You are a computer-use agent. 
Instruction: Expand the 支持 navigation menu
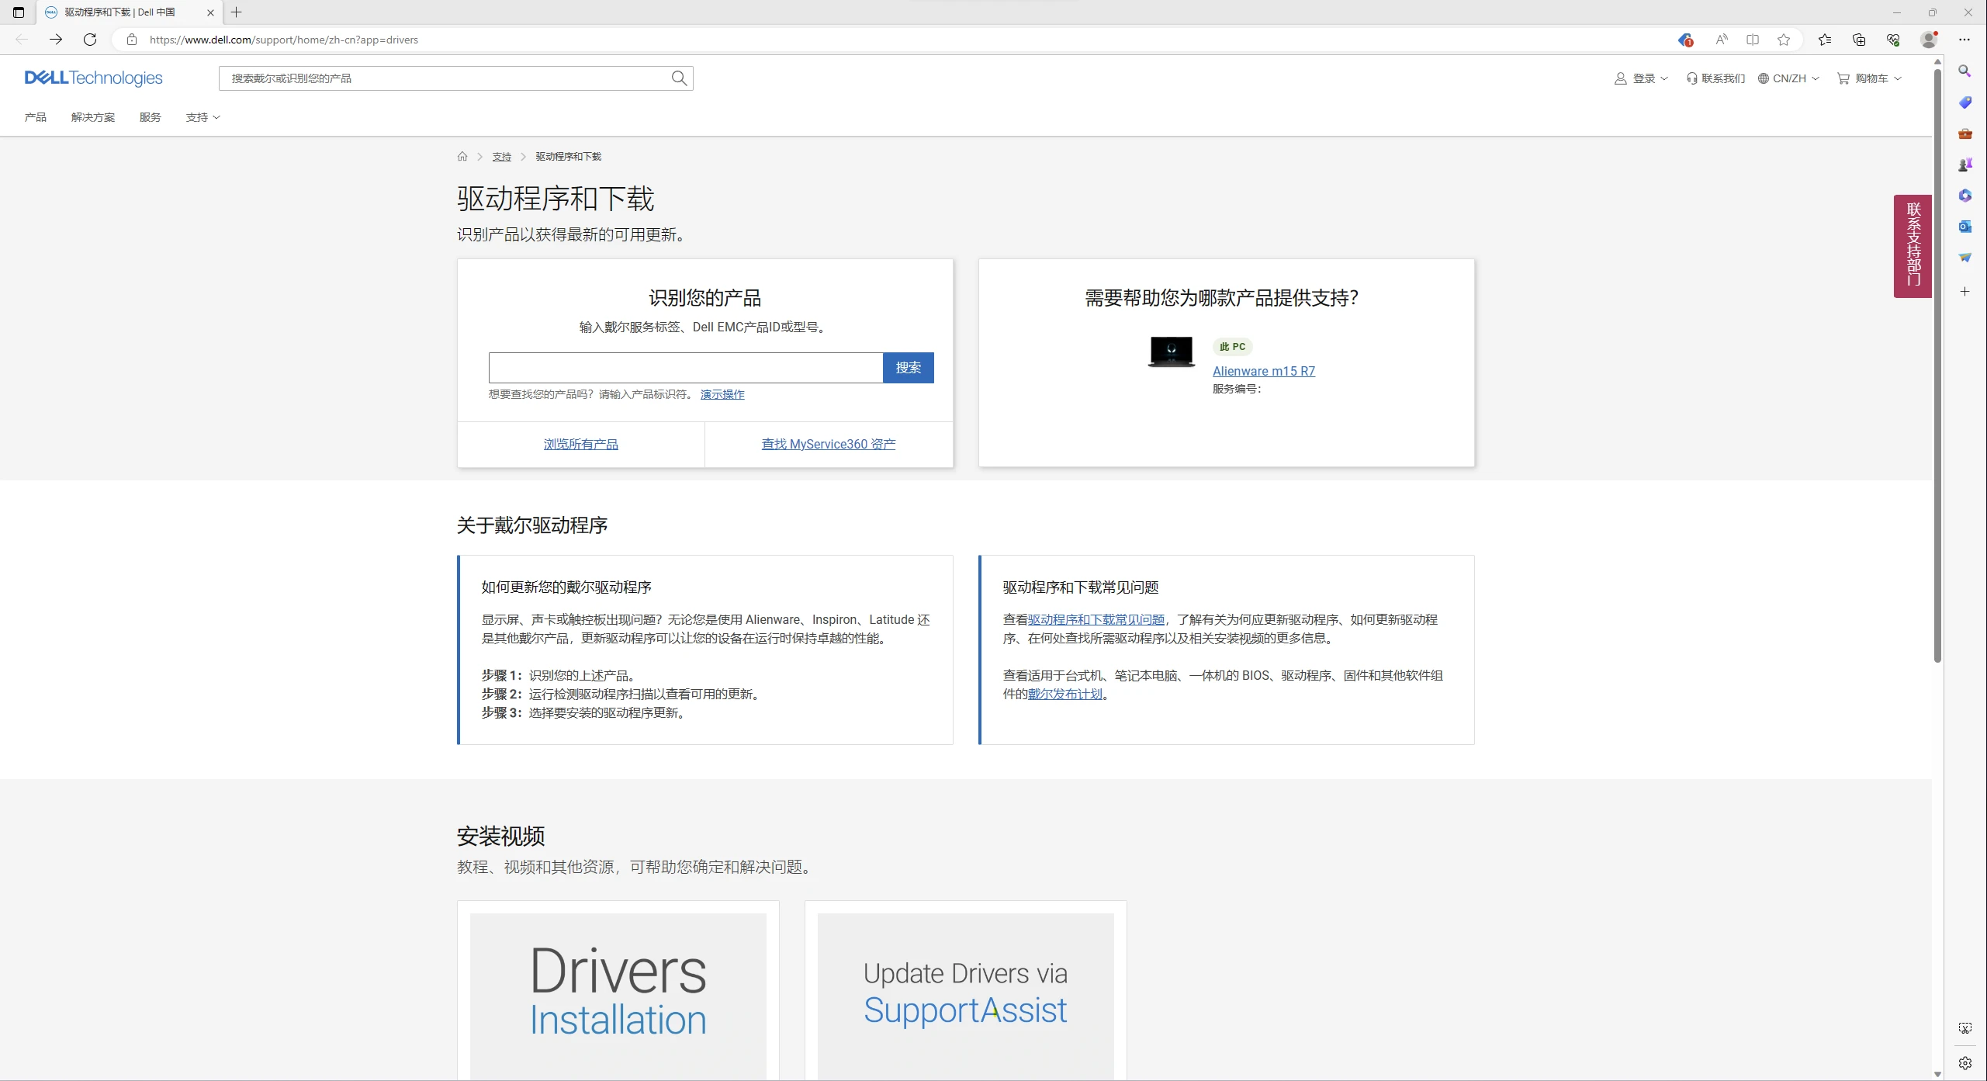click(203, 117)
